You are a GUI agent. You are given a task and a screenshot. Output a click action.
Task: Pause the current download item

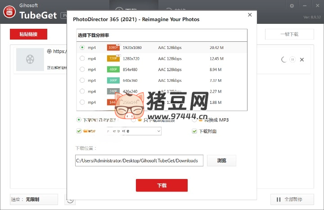[292, 59]
